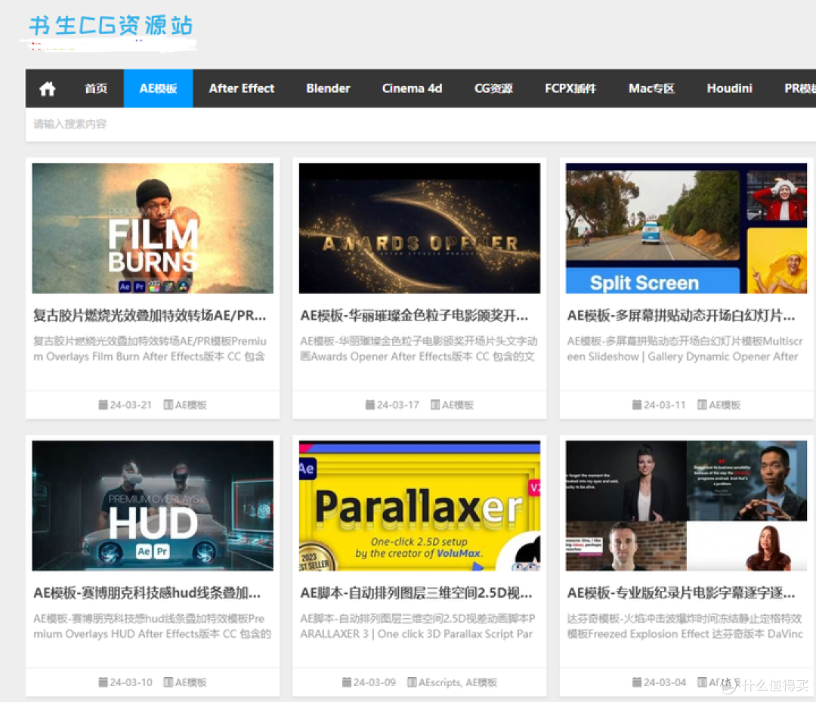Click description mentioning Overlays HUD After Effects
This screenshot has height=702, width=816.
(152, 626)
